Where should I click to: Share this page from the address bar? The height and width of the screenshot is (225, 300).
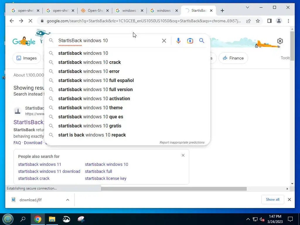[x=248, y=21]
